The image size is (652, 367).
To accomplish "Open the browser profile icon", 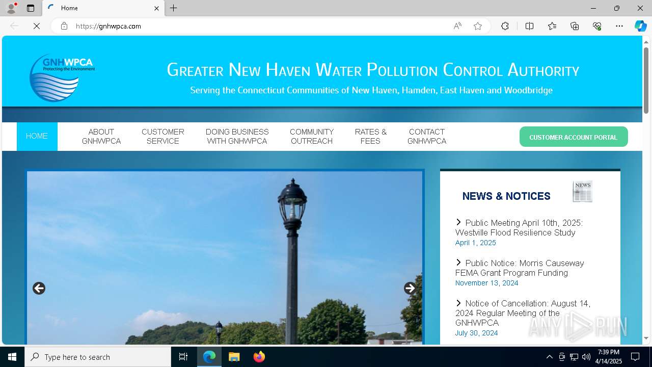I will coord(11,8).
